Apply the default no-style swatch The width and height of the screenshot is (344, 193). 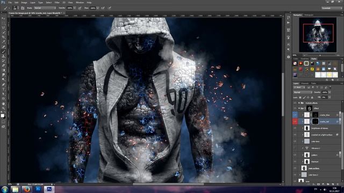pyautogui.click(x=295, y=63)
